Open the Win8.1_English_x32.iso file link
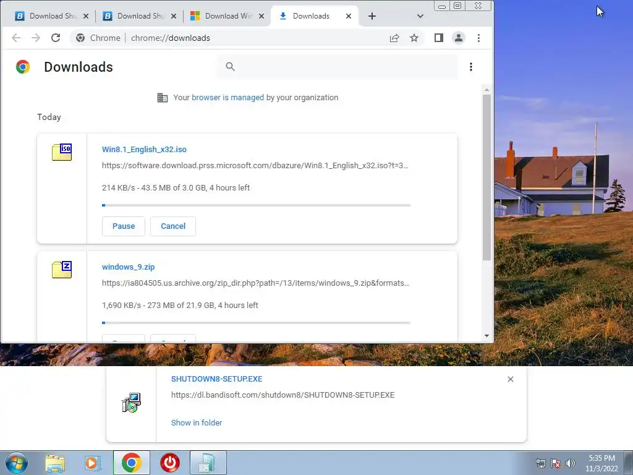 coord(144,150)
